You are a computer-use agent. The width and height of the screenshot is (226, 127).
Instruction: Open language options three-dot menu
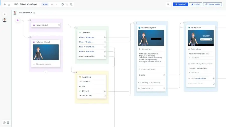pos(56,4)
